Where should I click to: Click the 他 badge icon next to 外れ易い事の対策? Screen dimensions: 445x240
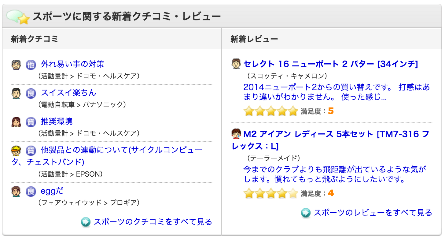(x=31, y=65)
